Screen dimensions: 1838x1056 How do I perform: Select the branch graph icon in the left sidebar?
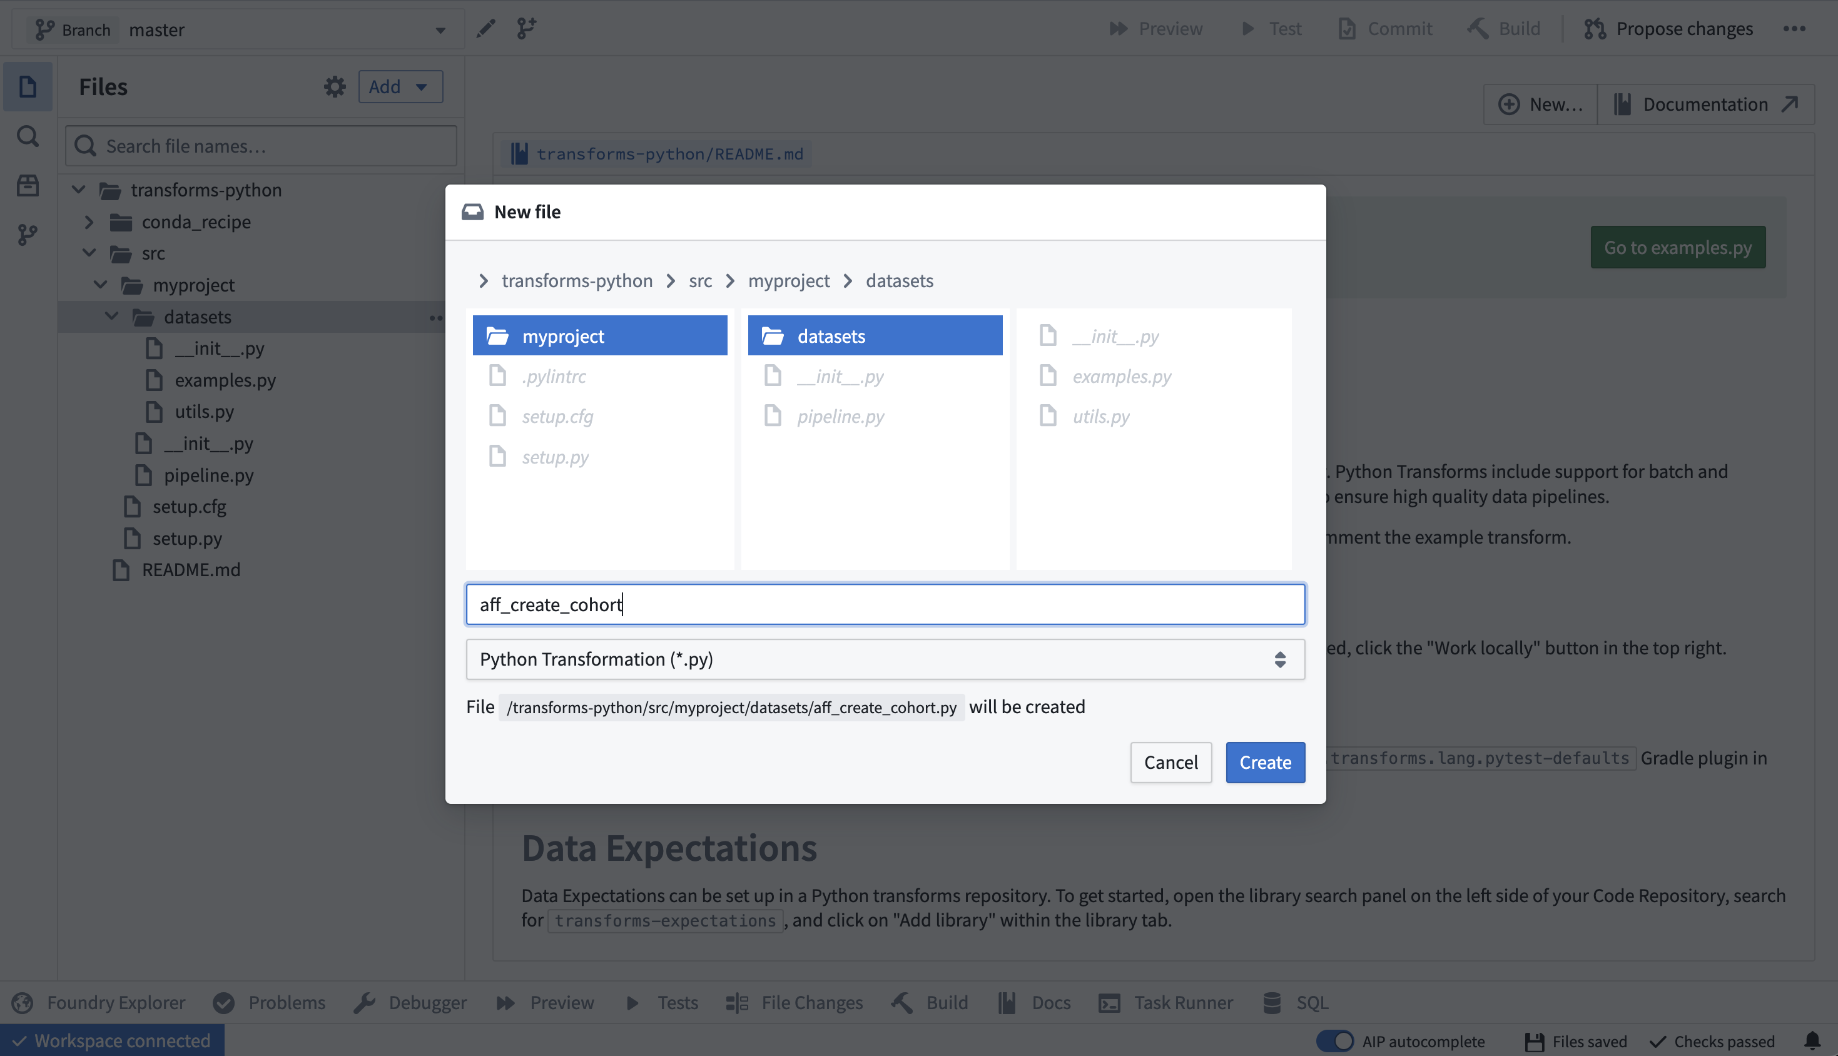[27, 234]
